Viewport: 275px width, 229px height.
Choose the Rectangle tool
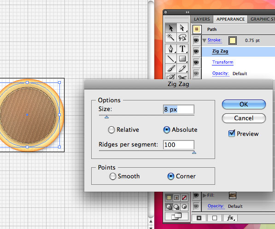coord(182,59)
